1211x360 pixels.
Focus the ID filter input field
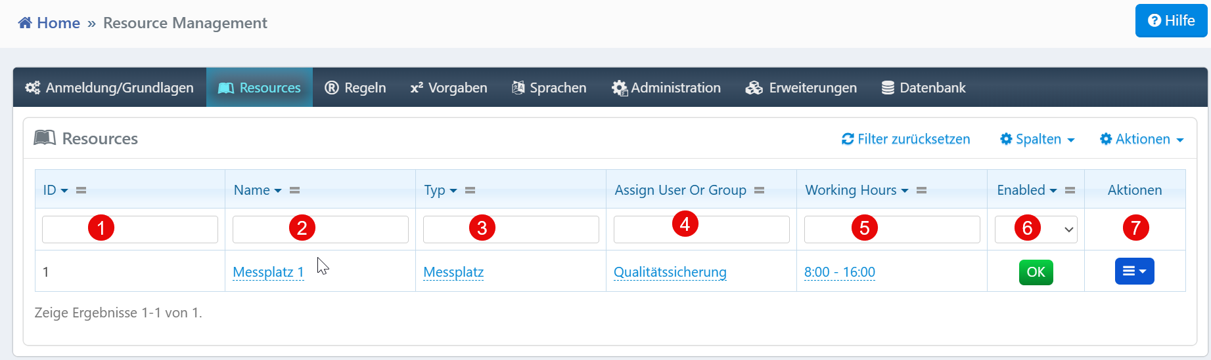point(130,230)
